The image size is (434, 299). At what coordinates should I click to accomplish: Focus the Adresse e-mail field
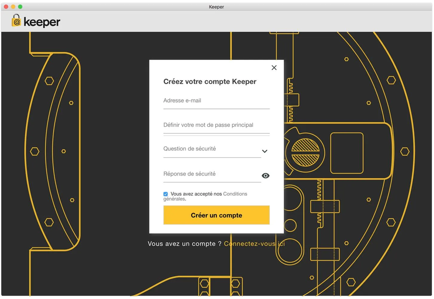click(216, 101)
